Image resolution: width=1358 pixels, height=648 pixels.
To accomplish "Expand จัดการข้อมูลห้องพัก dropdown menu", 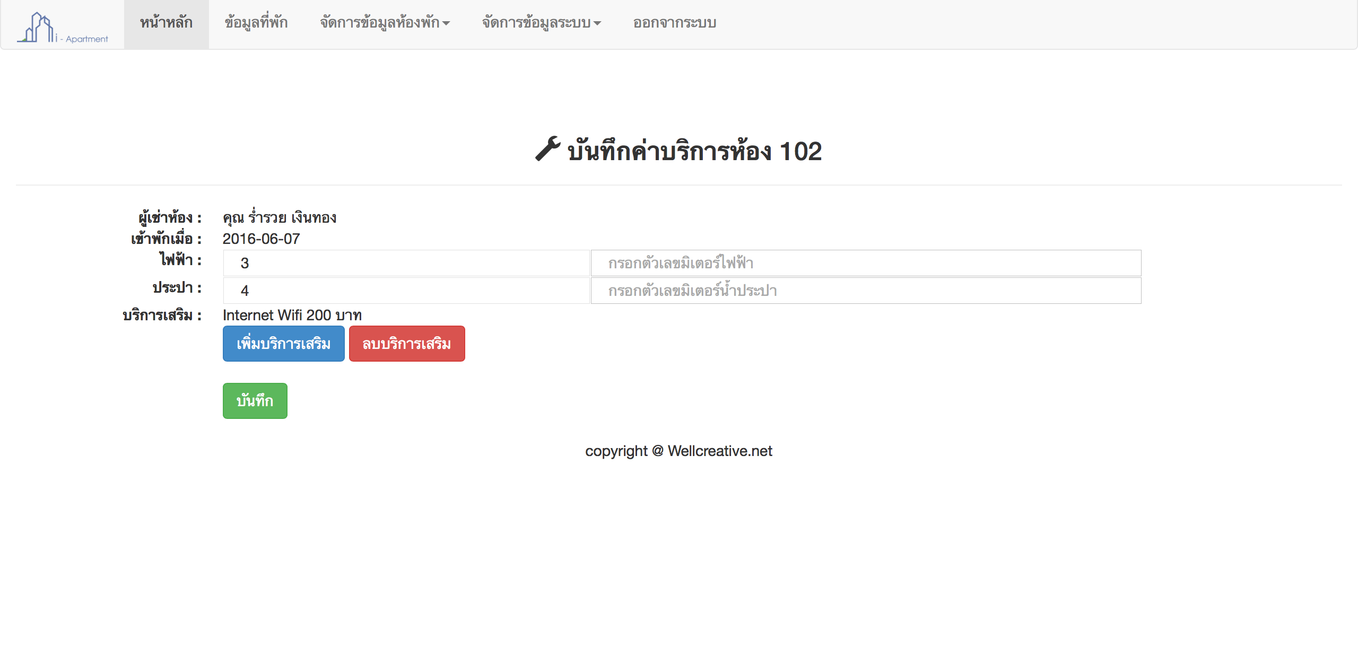I will pyautogui.click(x=380, y=23).
